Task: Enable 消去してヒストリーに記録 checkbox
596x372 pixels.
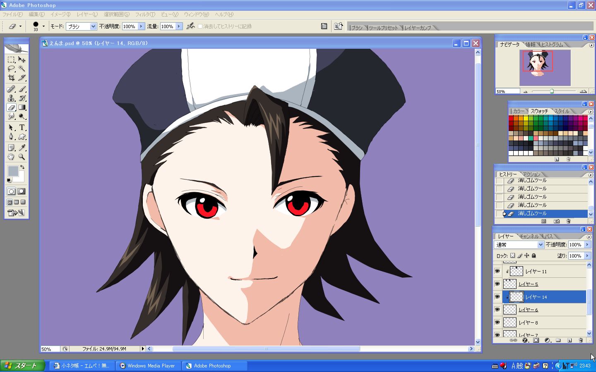Action: (200, 26)
